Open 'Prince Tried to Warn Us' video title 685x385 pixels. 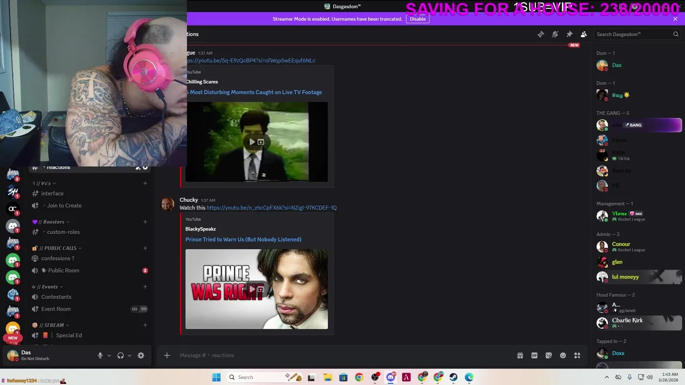pyautogui.click(x=243, y=240)
